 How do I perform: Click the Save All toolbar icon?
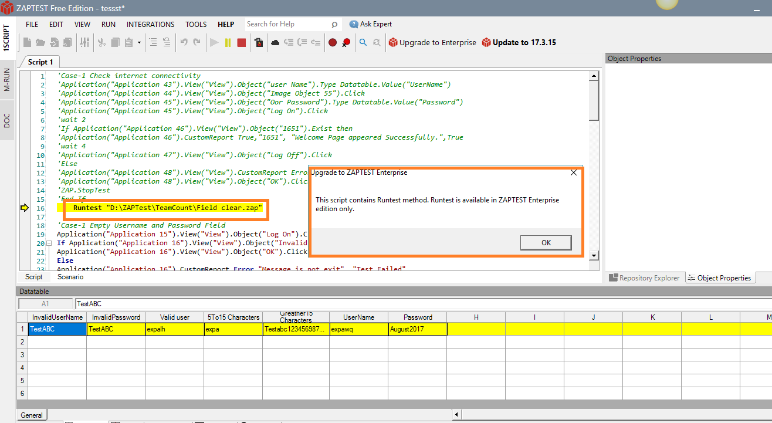(x=67, y=42)
